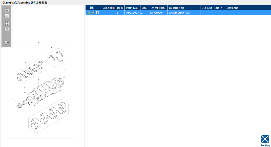Sort by Qty. column header
The width and height of the screenshot is (271, 147).
(x=145, y=8)
